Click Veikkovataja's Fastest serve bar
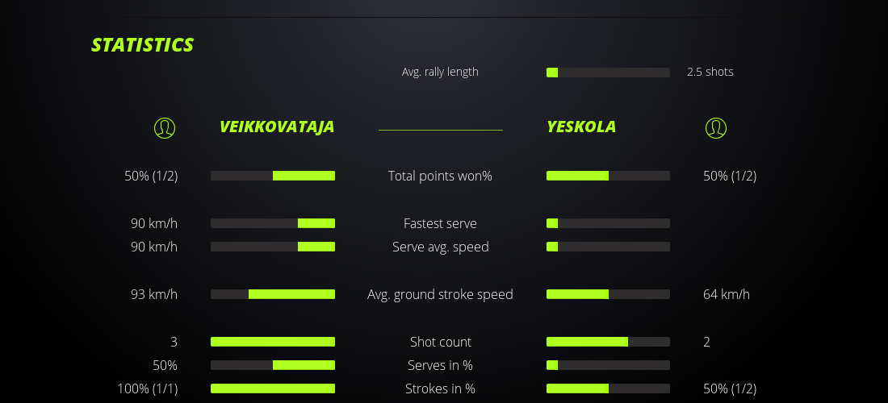The image size is (888, 403). [273, 223]
